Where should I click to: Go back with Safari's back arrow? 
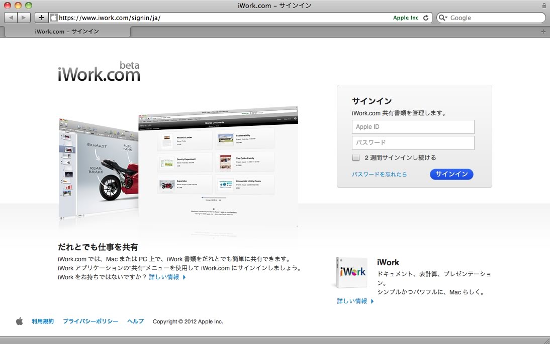(11, 18)
